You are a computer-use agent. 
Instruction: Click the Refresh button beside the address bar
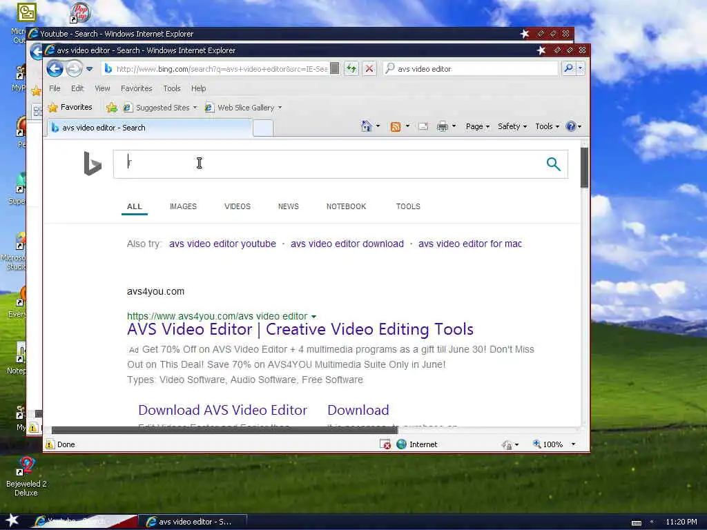point(351,68)
